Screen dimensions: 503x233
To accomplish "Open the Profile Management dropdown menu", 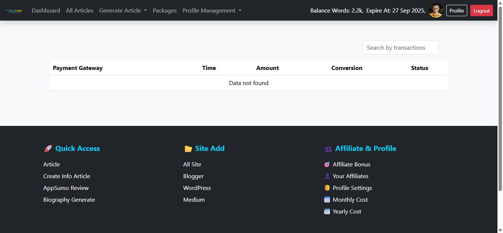I will point(212,11).
